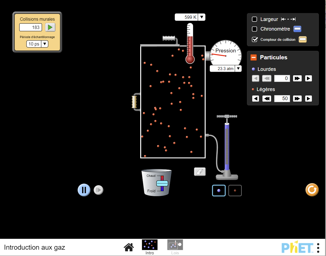Click the orange reset-all button
This screenshot has height=256, width=326.
[312, 190]
